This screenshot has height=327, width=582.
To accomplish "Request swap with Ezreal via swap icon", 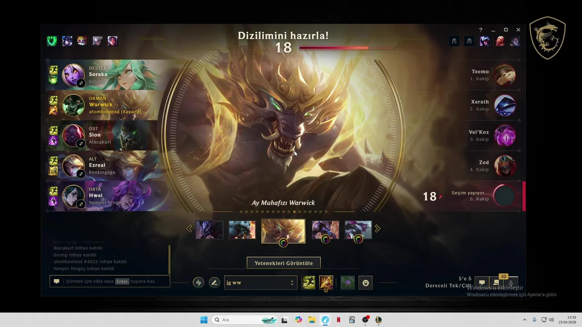I will click(x=81, y=174).
